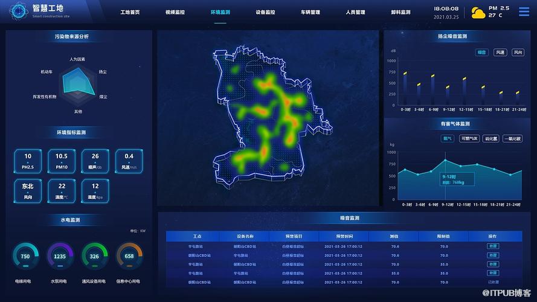The width and height of the screenshot is (537, 302).
Task: Click the 污染物来源分析 panel title
Action: click(71, 36)
